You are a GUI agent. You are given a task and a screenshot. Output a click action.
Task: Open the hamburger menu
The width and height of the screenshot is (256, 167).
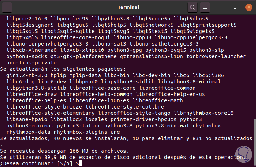[x=206, y=7]
